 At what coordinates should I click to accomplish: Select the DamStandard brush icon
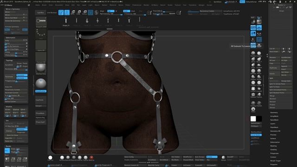(253, 71)
